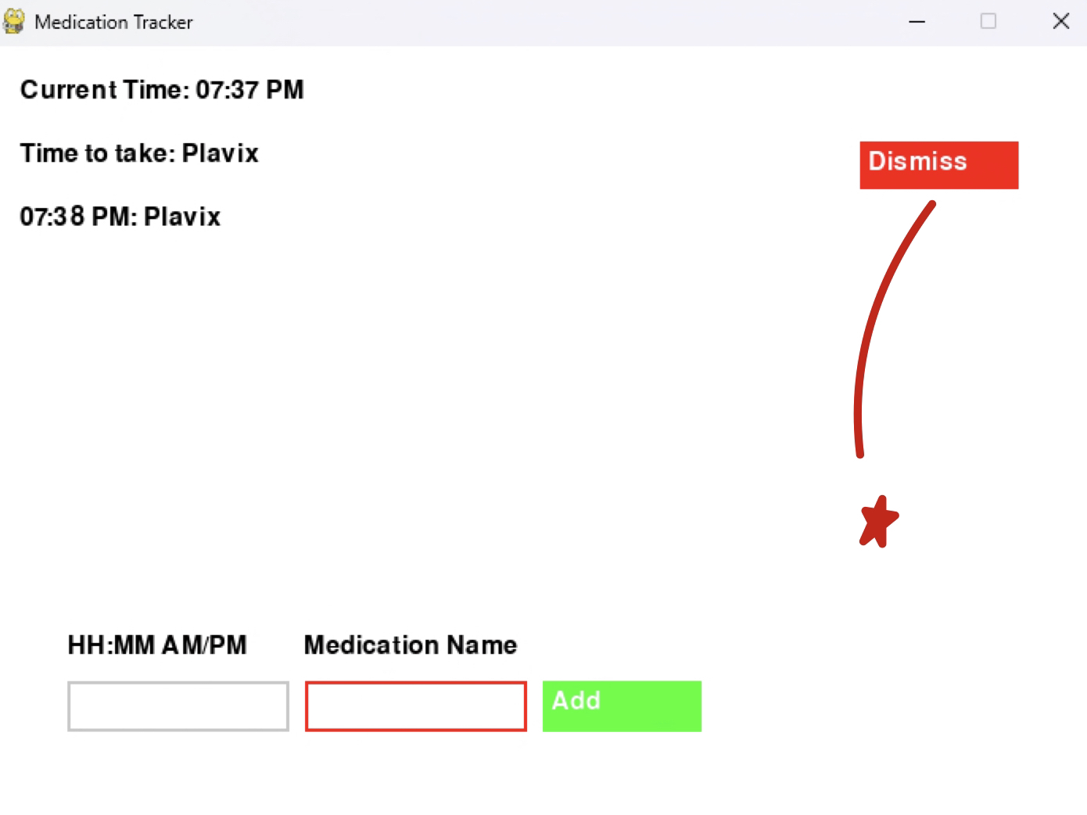Image resolution: width=1087 pixels, height=815 pixels.
Task: Click the '07:38 PM' time in schedule list
Action: [75, 217]
